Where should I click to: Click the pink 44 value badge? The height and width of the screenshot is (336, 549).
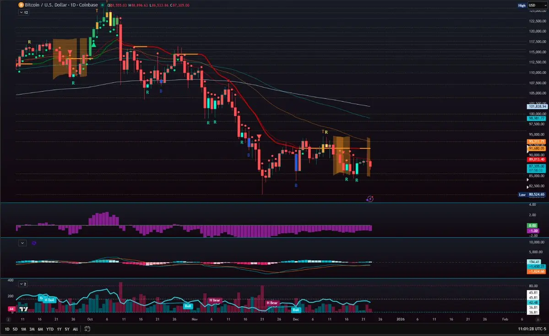(x=11, y=309)
